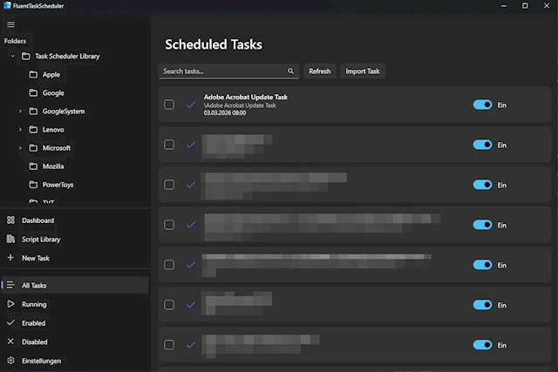
Task: Check the Adobe Acrobat Update Task checkbox
Action: click(169, 105)
